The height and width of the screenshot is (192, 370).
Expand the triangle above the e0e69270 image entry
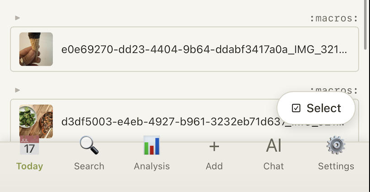pos(18,18)
